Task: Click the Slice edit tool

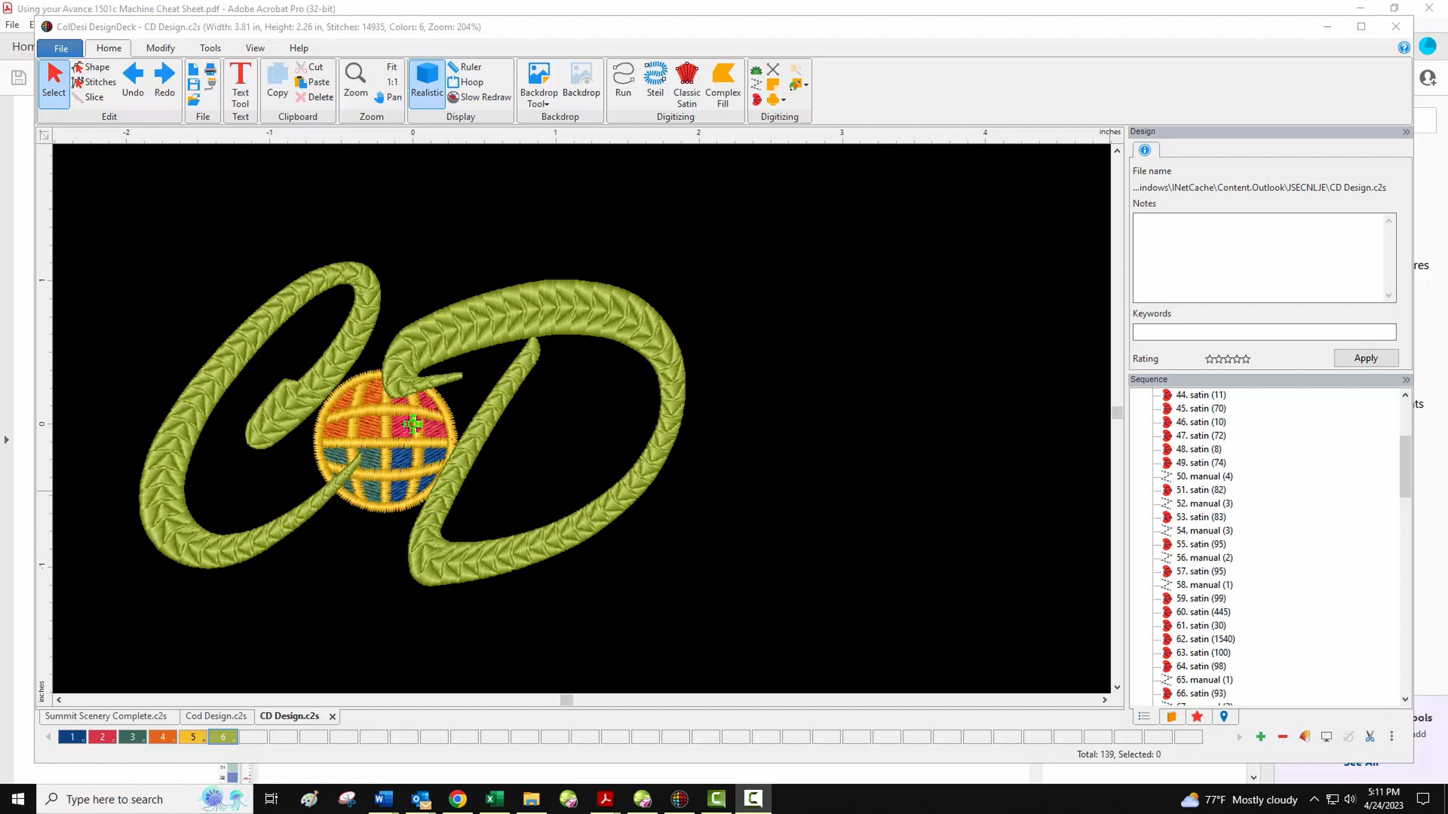Action: [88, 97]
